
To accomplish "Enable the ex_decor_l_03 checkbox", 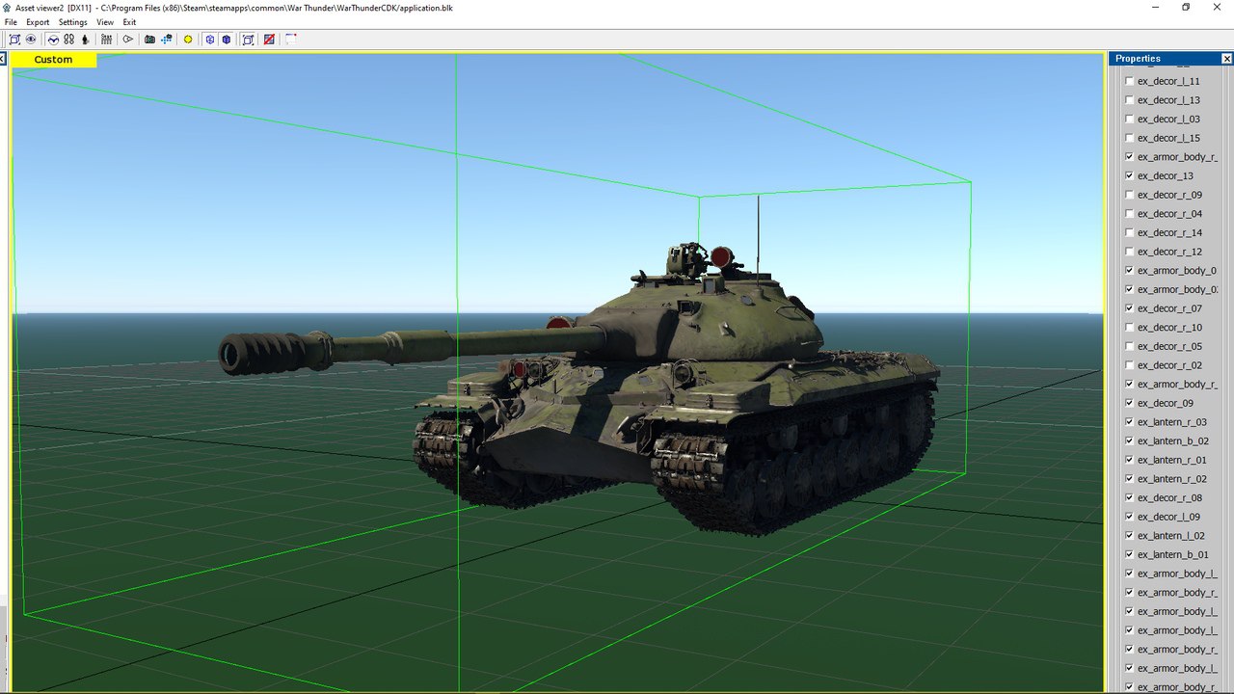I will tap(1130, 120).
